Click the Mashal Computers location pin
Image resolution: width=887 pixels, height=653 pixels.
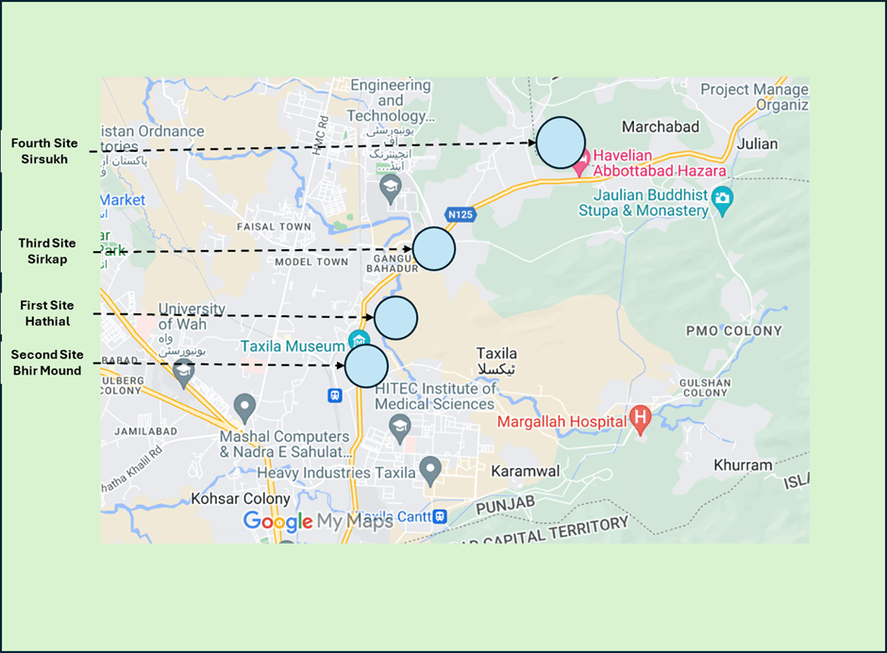[245, 408]
